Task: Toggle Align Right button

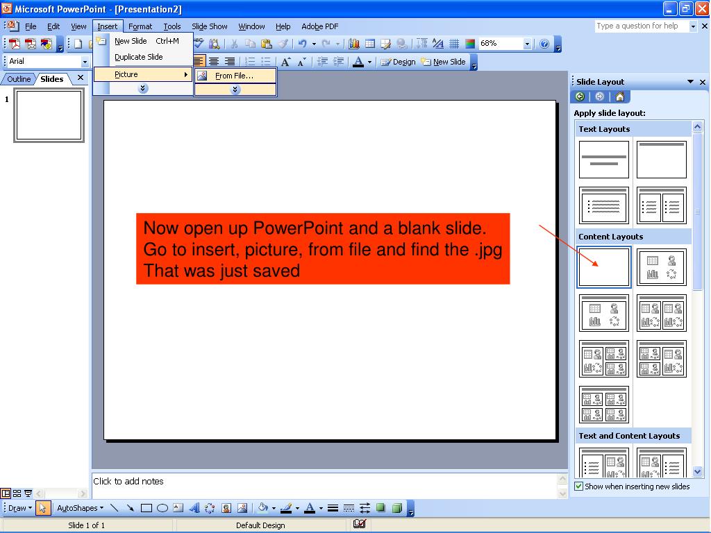Action: 230,62
